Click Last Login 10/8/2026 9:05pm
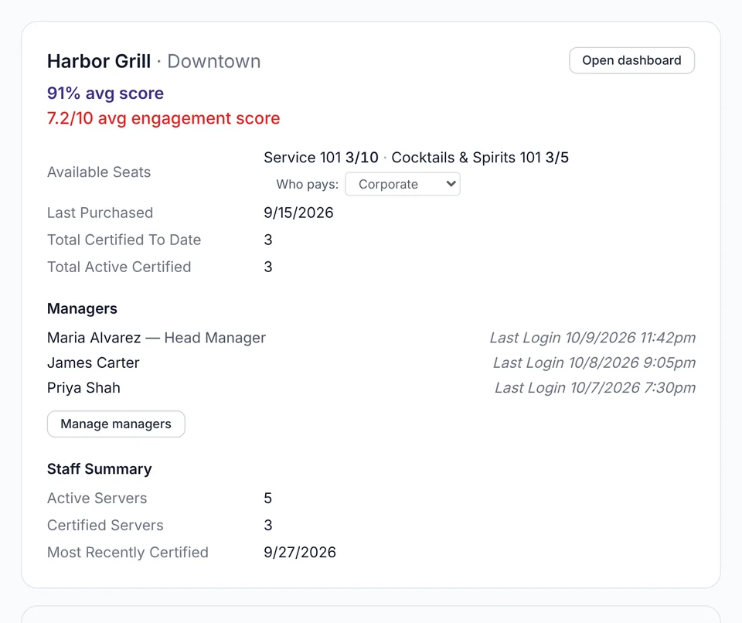 point(594,363)
